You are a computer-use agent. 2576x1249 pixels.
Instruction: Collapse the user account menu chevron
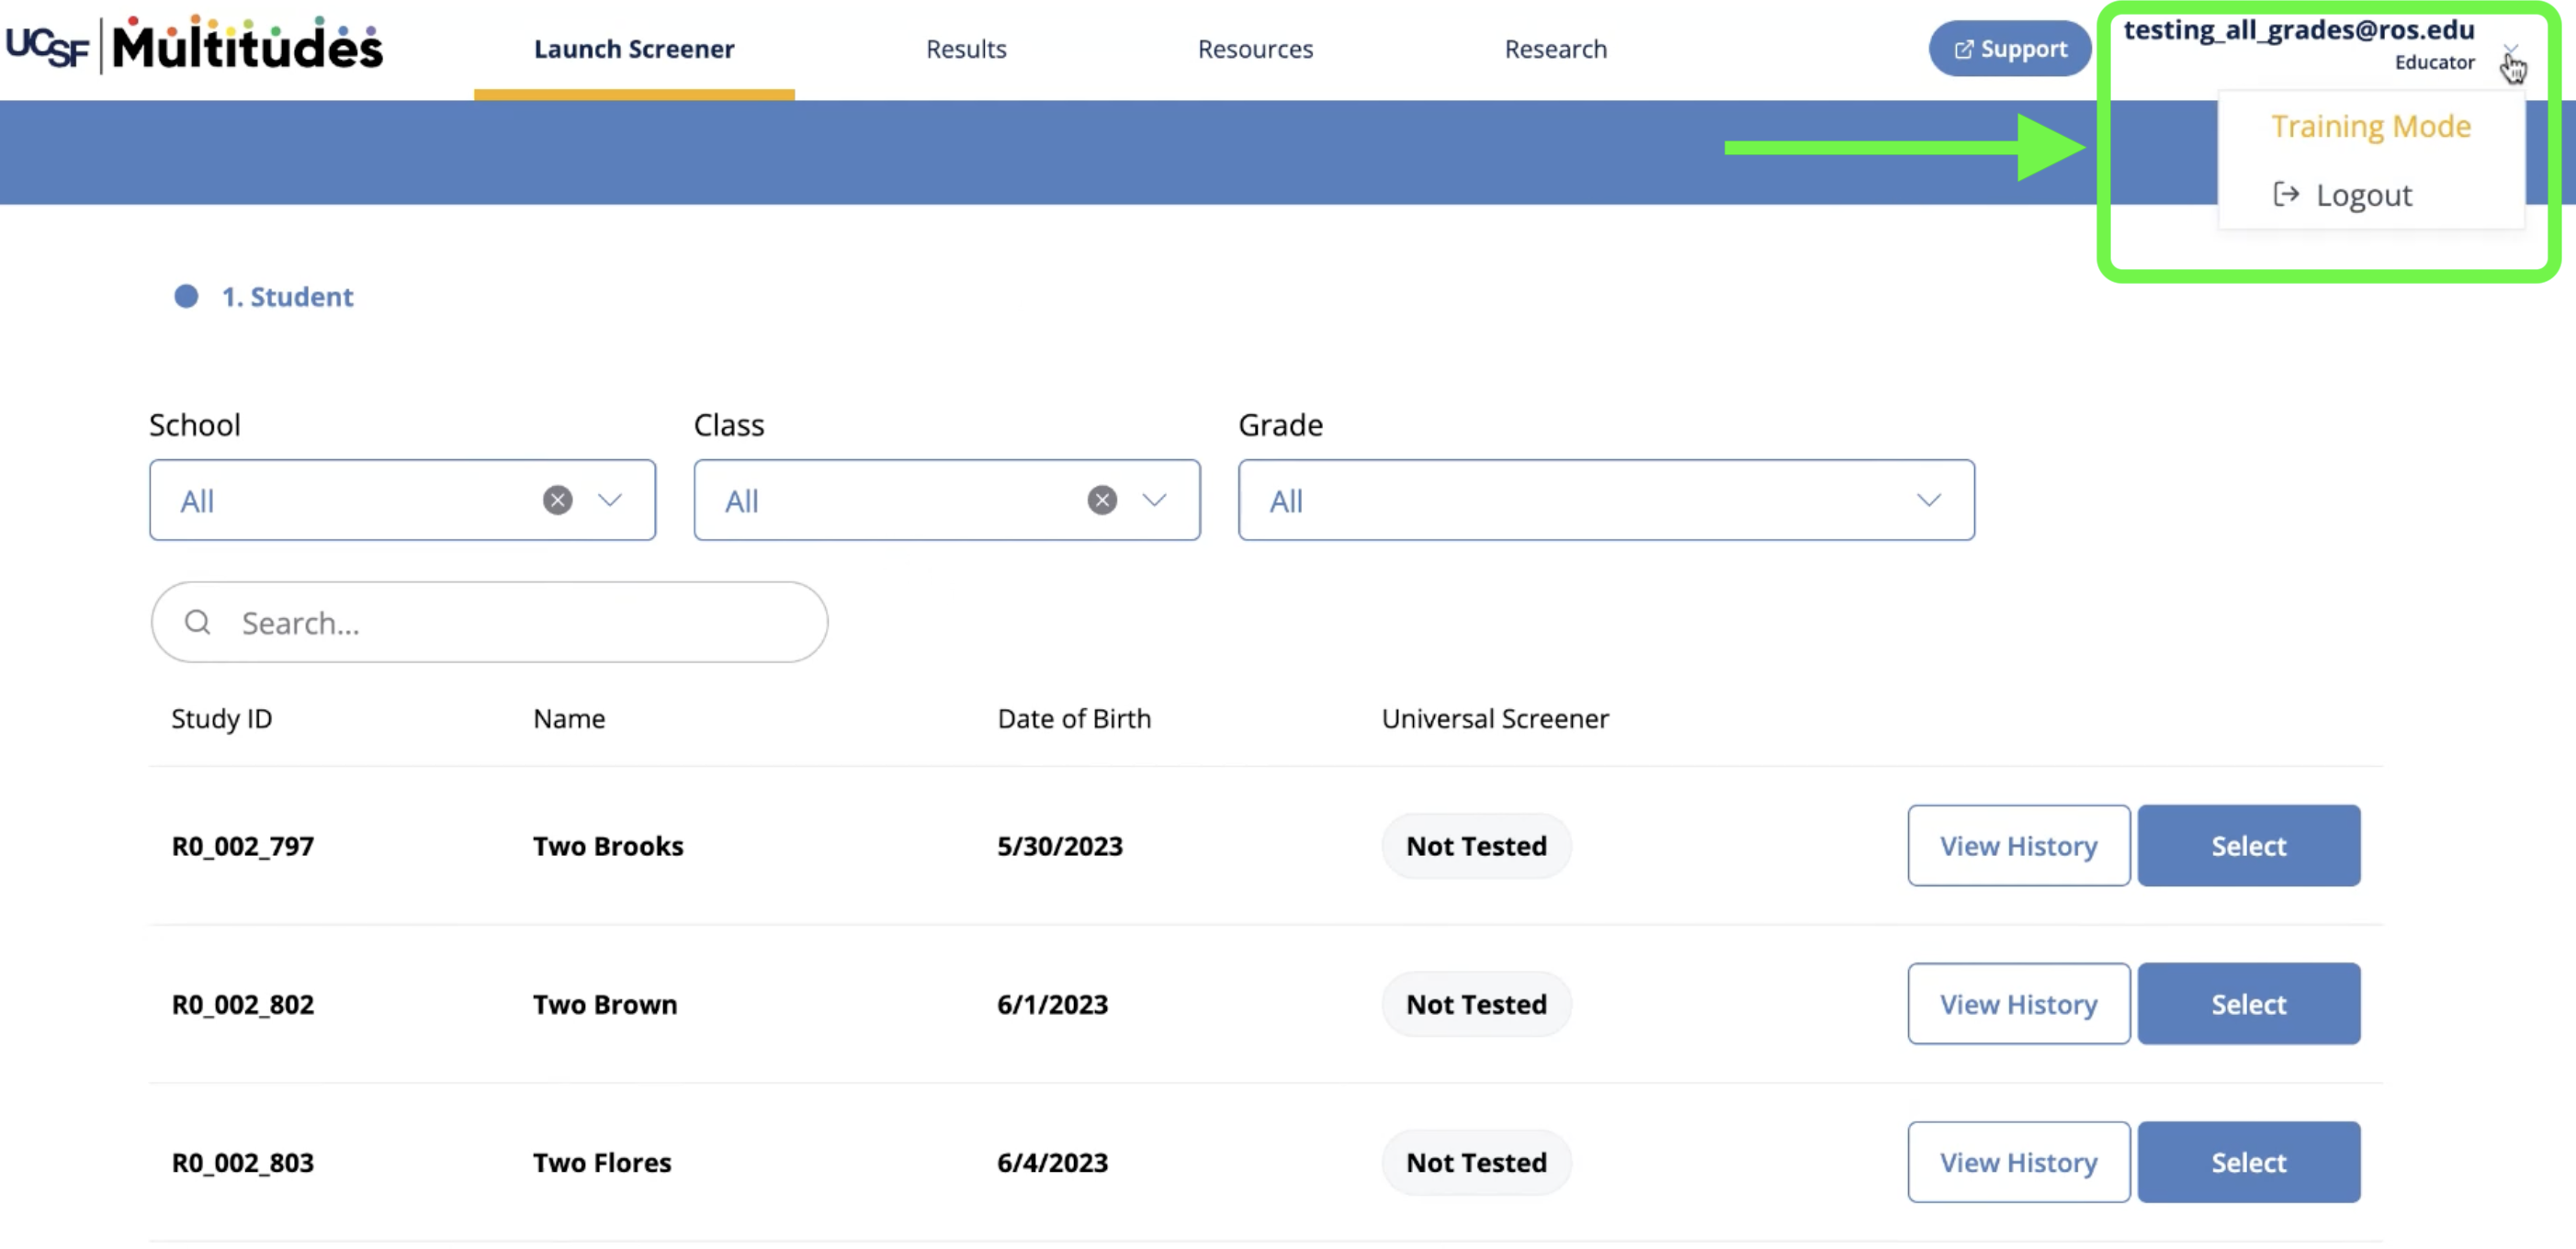[x=2510, y=48]
